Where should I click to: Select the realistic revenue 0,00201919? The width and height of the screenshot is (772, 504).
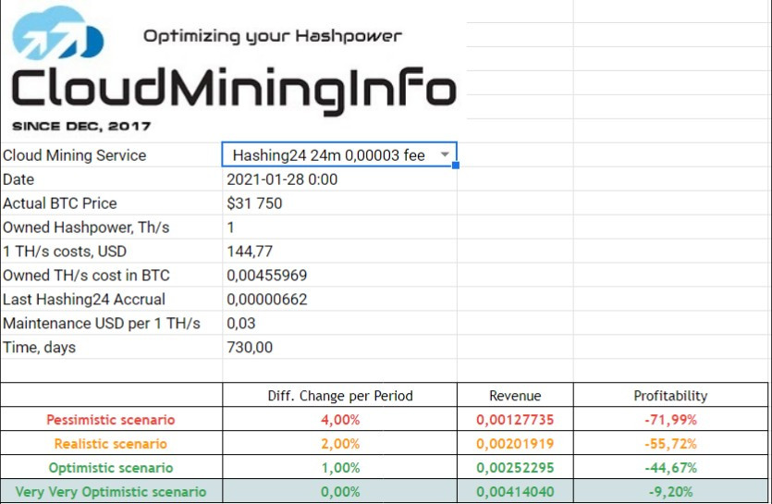515,444
